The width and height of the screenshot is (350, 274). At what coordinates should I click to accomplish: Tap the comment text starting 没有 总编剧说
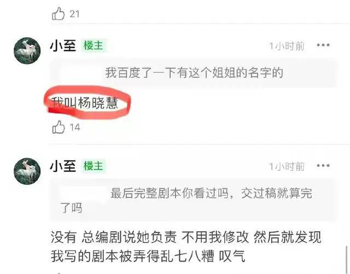[186, 247]
